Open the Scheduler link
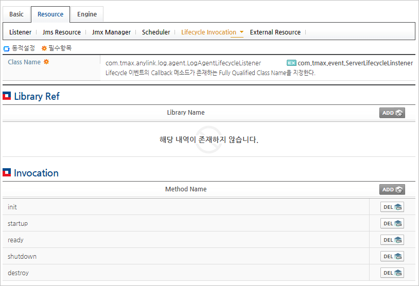The height and width of the screenshot is (286, 419). pyautogui.click(x=156, y=32)
